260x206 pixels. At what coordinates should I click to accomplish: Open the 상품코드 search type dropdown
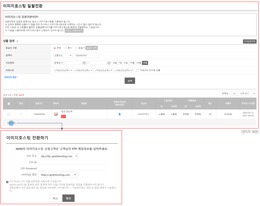point(63,55)
